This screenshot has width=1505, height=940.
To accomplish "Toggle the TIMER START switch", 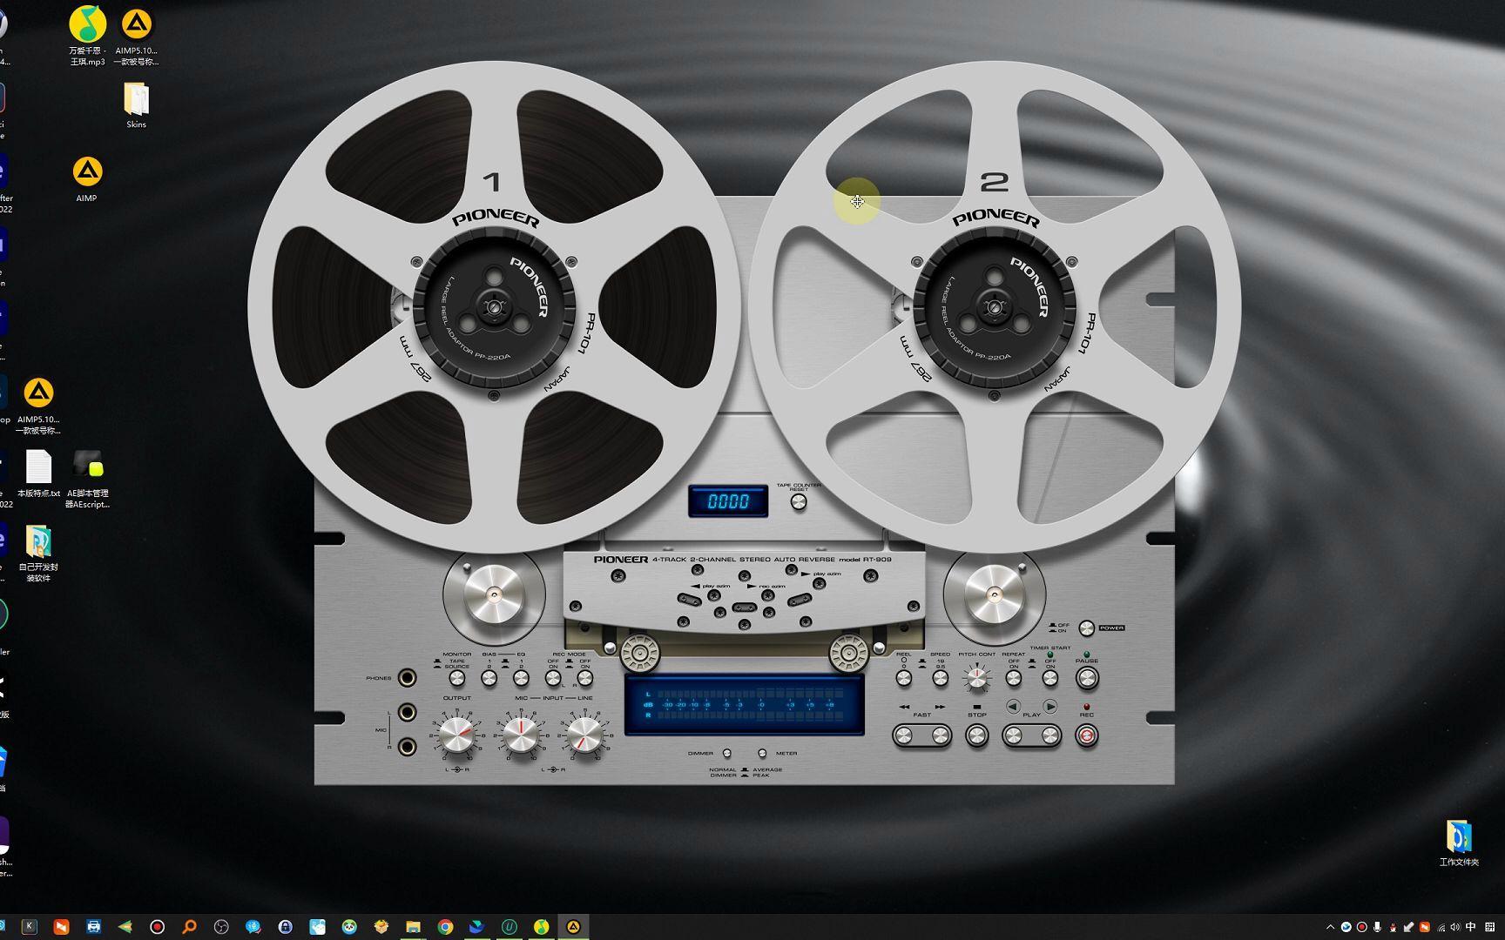I will coord(1050,678).
